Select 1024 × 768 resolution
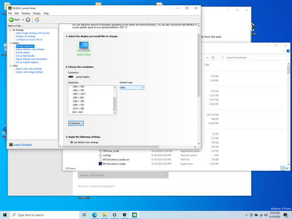 pos(78,109)
